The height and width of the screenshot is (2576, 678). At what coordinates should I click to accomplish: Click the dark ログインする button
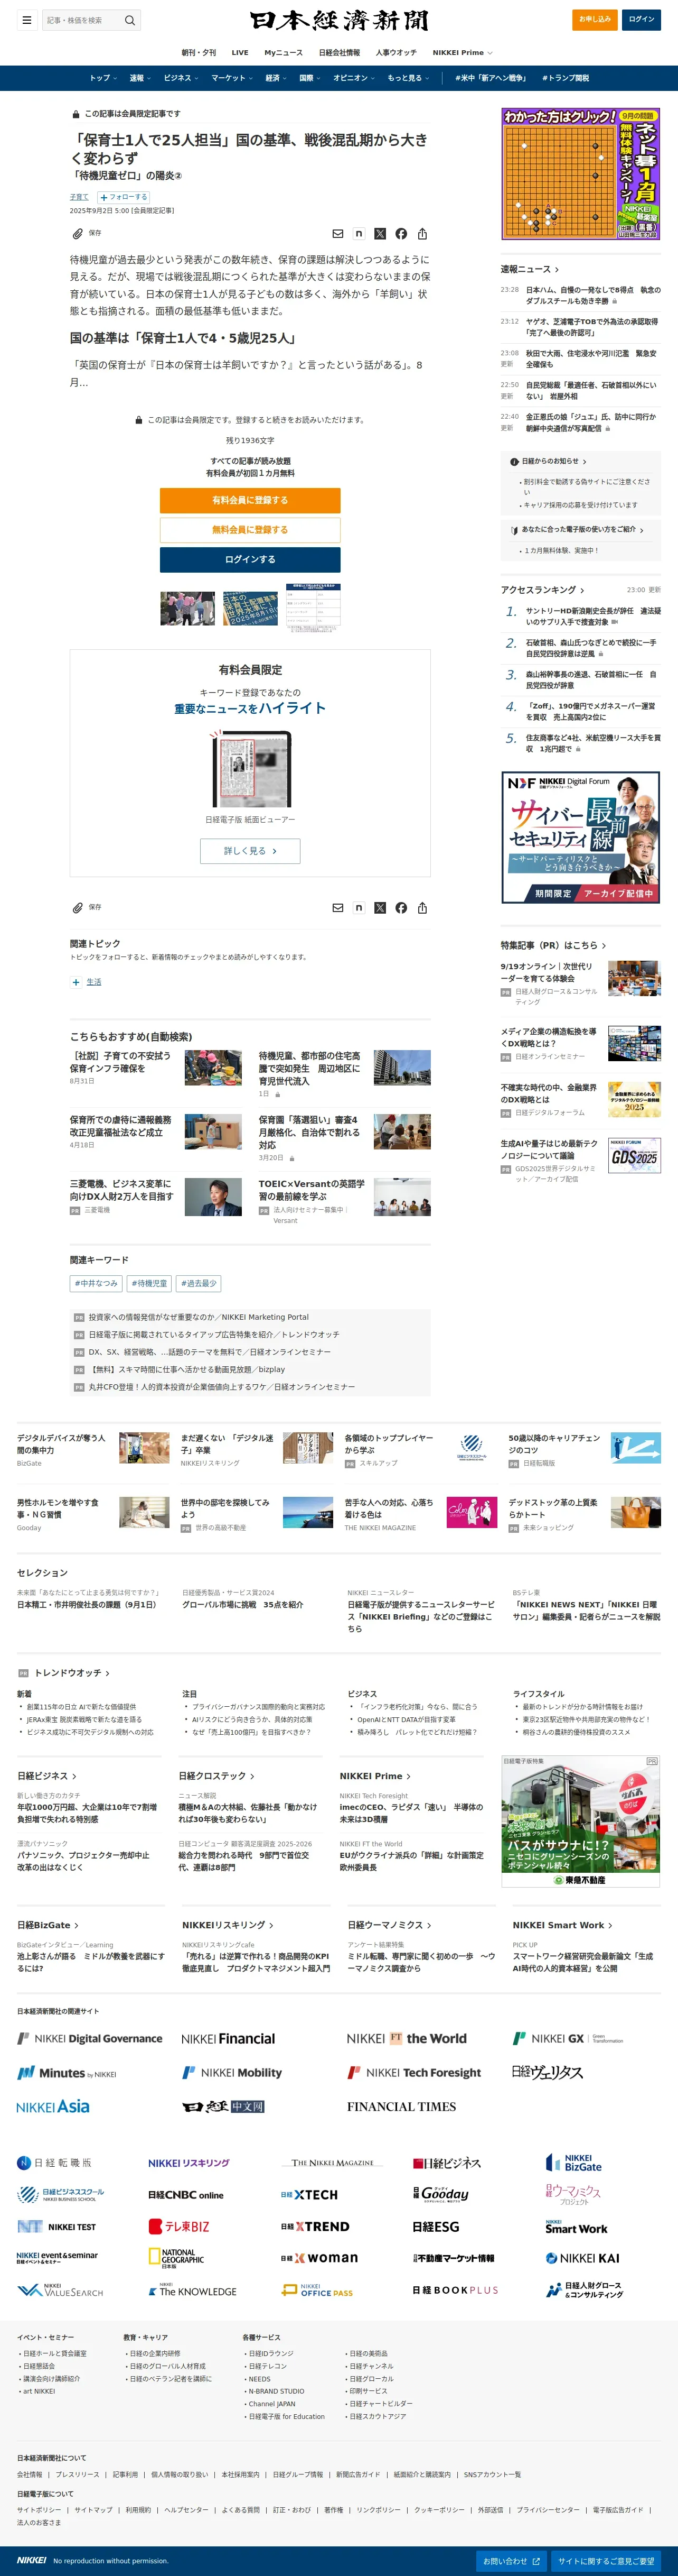click(x=250, y=560)
